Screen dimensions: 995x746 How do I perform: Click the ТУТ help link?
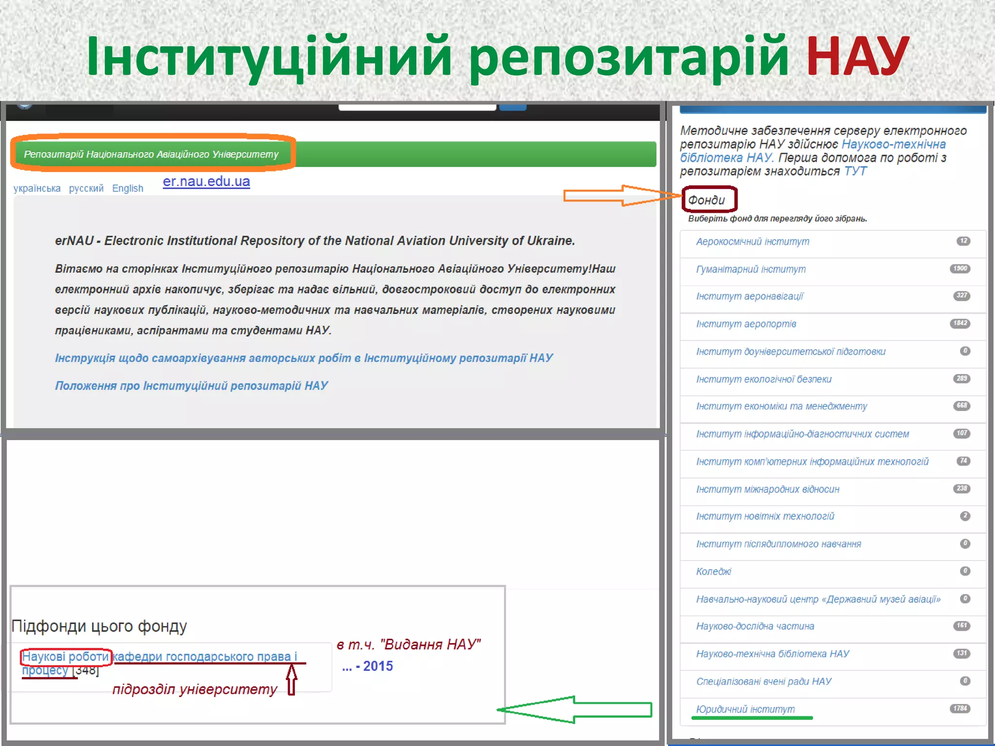pyautogui.click(x=855, y=171)
